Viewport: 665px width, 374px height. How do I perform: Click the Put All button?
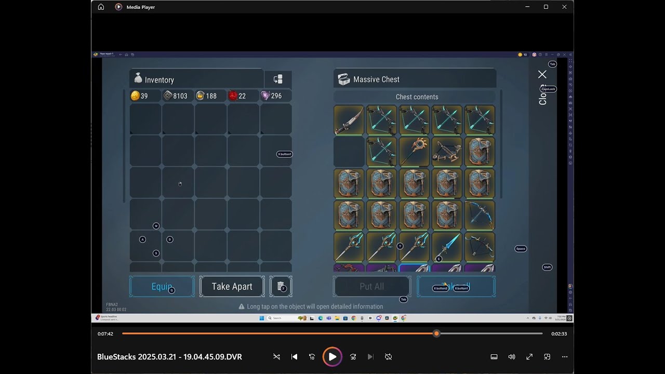point(372,287)
